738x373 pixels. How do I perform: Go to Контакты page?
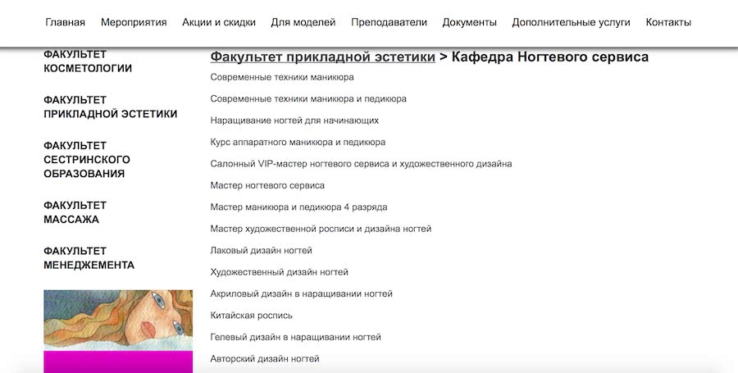pos(668,22)
